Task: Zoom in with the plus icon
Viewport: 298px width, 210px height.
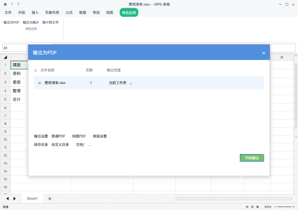Action: 294,207
